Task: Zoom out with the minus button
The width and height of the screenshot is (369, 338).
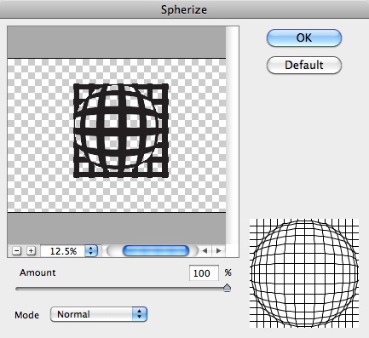Action: (17, 251)
